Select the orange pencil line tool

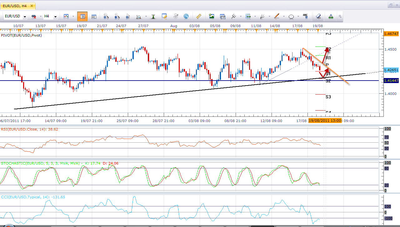tap(277, 16)
